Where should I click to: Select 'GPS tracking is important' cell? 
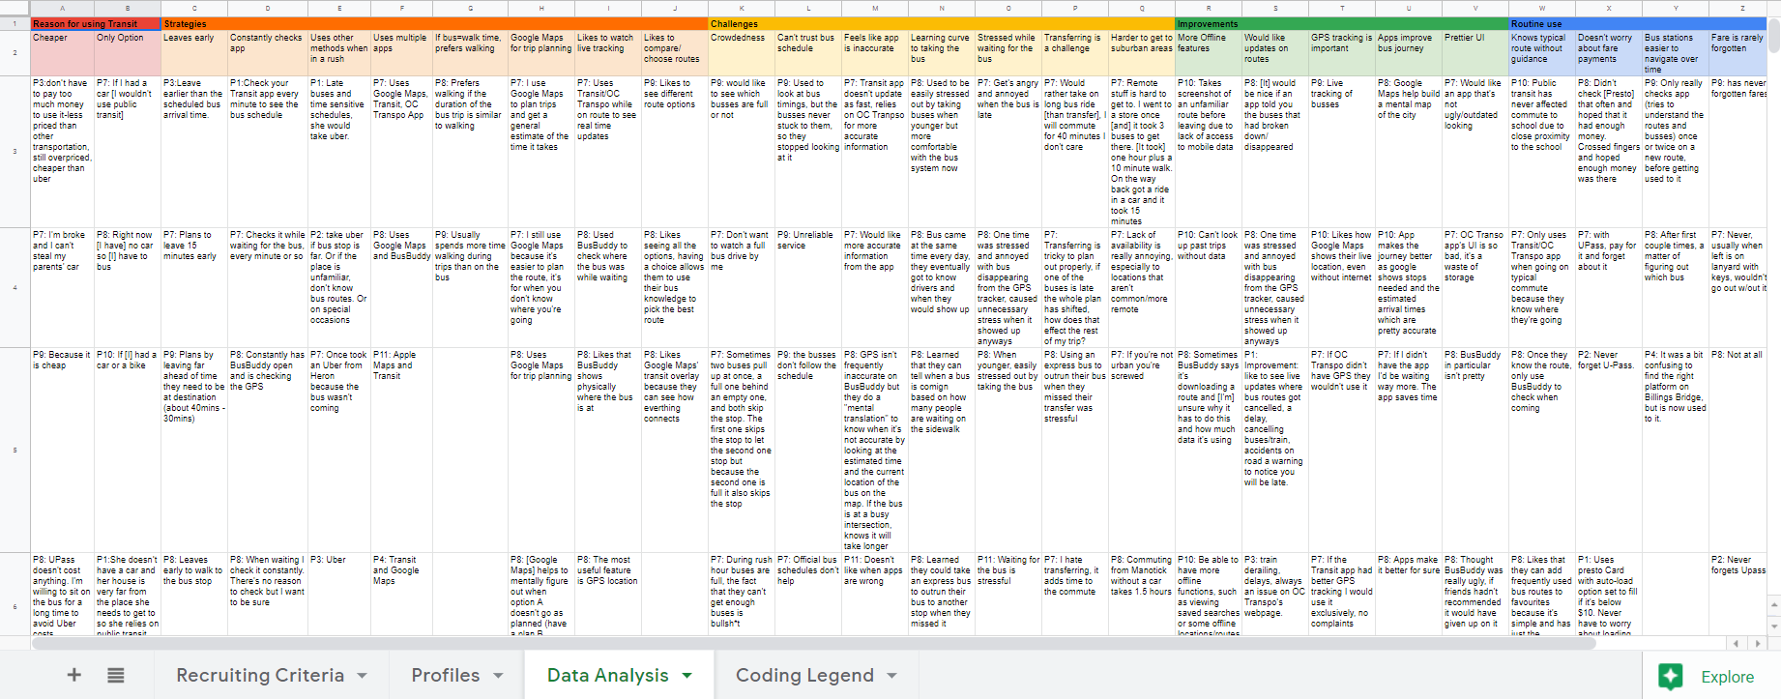[x=1342, y=53]
